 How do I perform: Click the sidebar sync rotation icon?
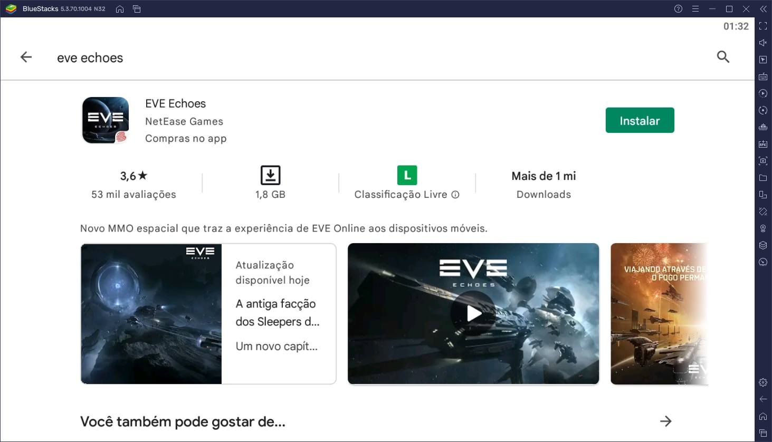click(763, 110)
